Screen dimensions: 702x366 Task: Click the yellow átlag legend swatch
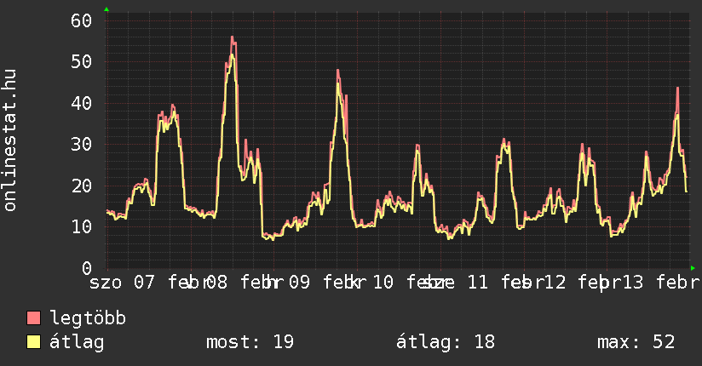pos(34,342)
